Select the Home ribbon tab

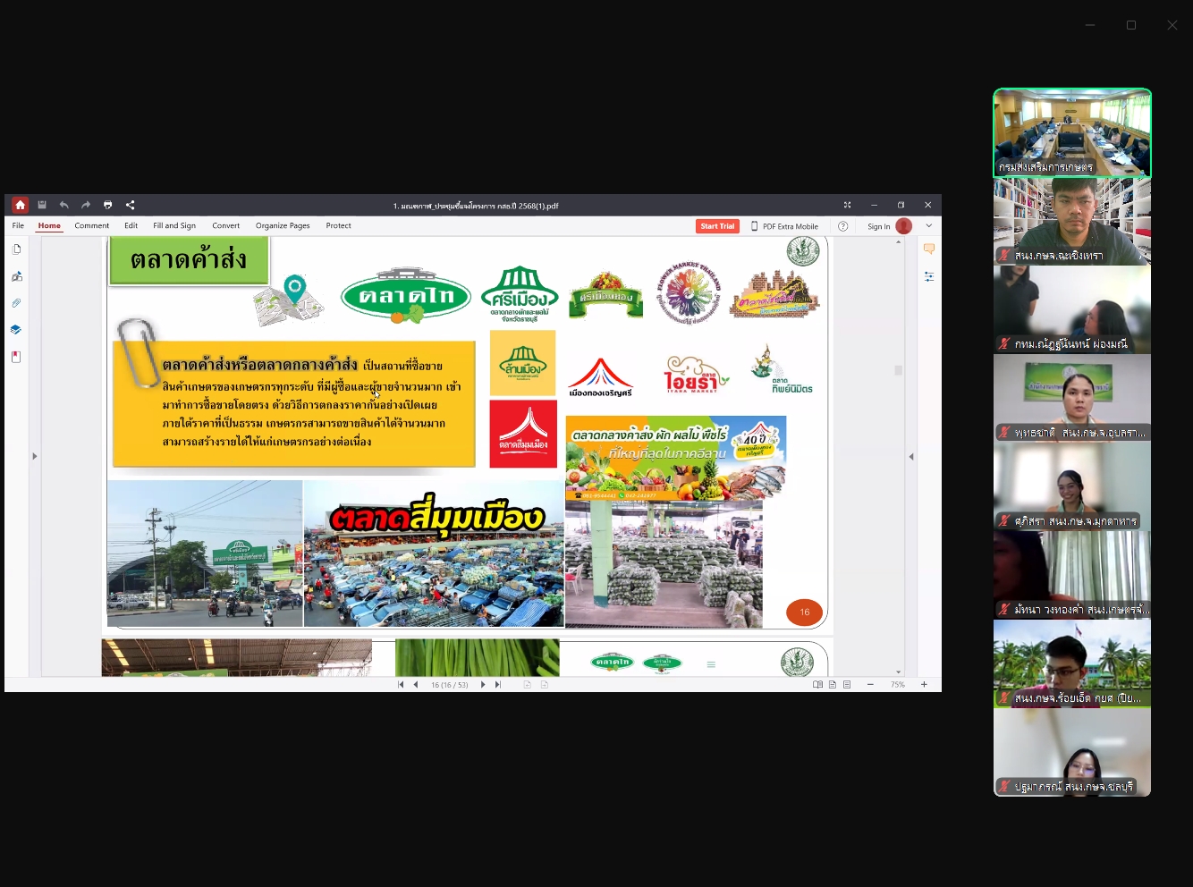coord(49,226)
